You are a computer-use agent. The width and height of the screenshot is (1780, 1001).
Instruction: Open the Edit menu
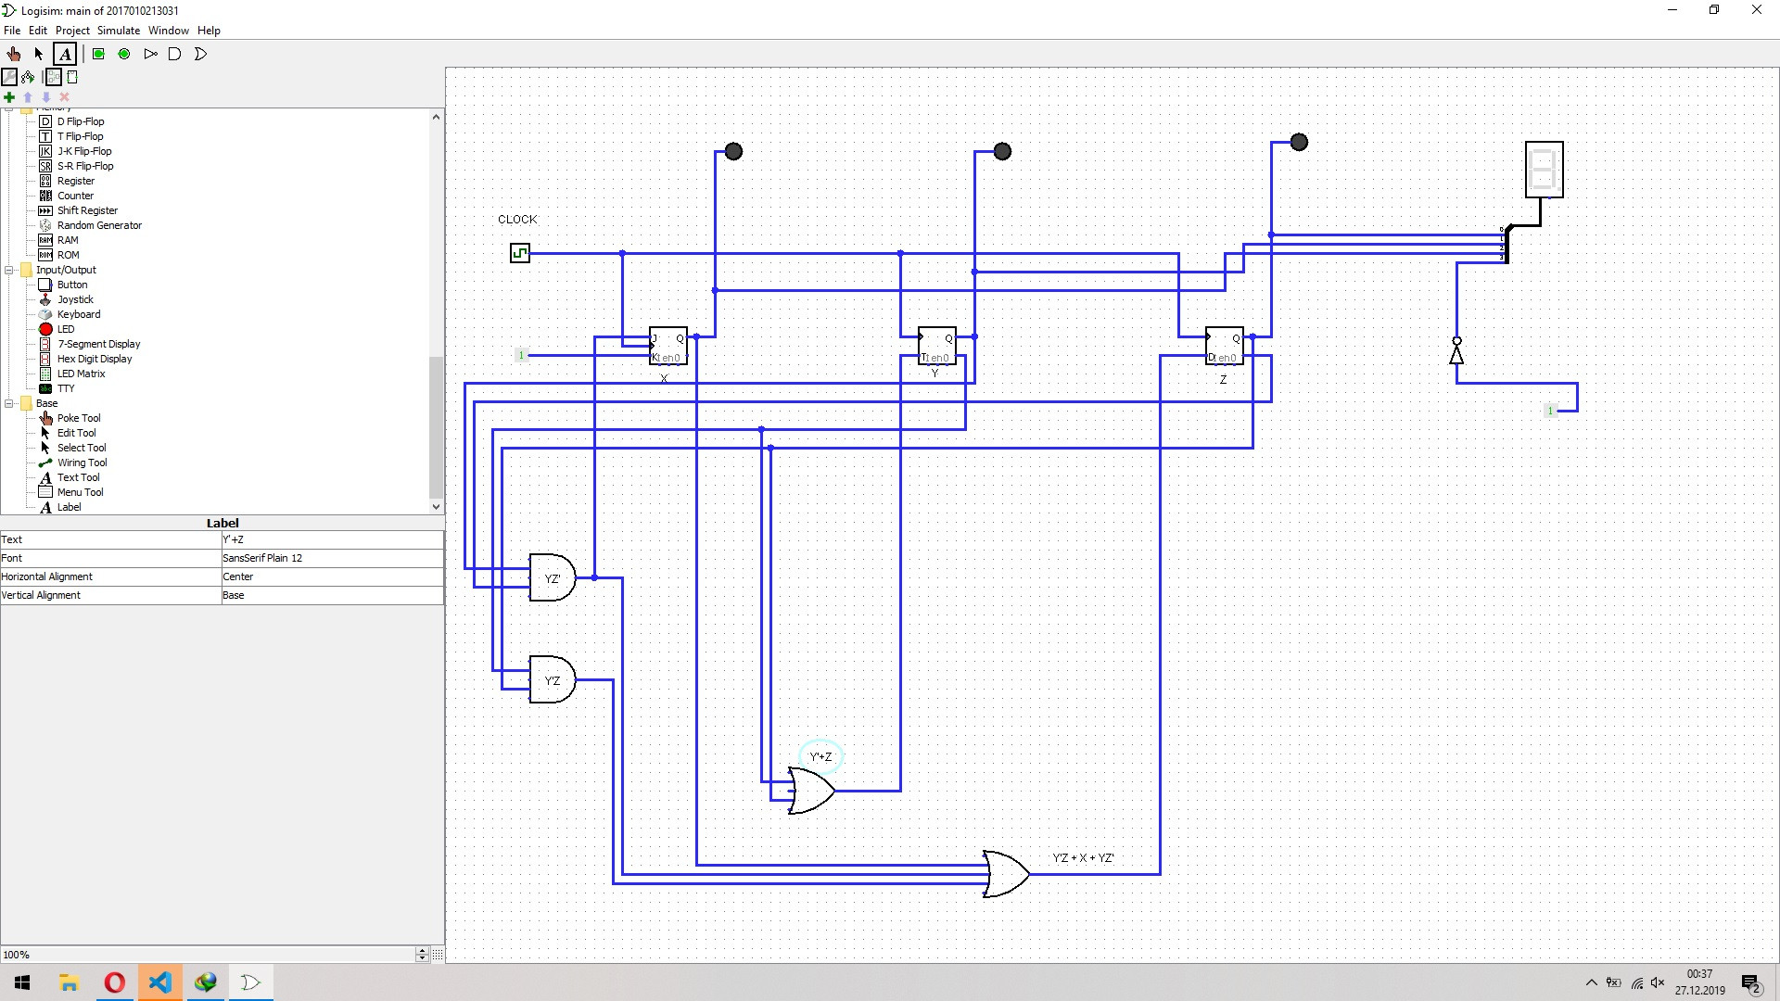point(38,31)
